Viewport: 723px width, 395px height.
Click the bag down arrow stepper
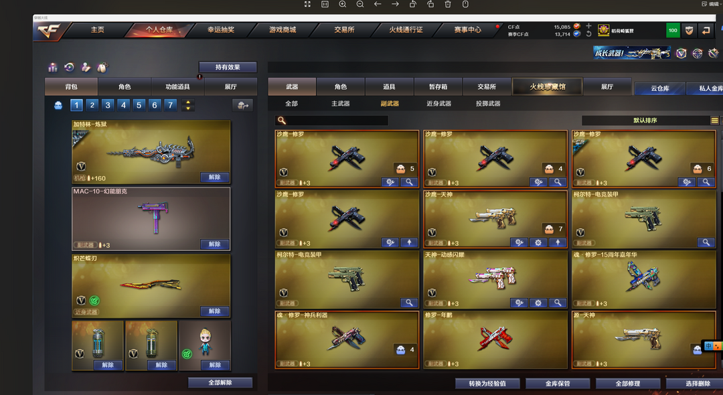tap(187, 108)
